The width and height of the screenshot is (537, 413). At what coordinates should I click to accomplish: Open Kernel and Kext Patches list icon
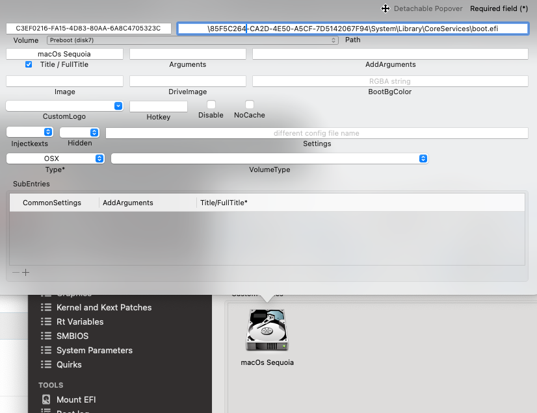pos(46,307)
